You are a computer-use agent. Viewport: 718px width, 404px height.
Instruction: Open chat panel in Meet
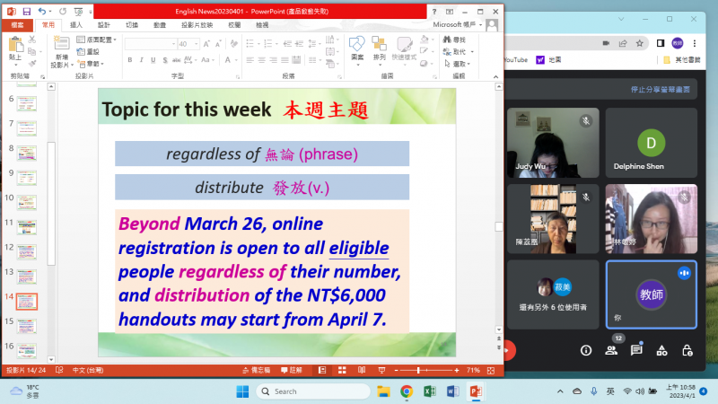[x=636, y=350]
